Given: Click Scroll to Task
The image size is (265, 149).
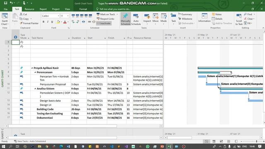Looking at the screenshot, I should tap(239, 19).
